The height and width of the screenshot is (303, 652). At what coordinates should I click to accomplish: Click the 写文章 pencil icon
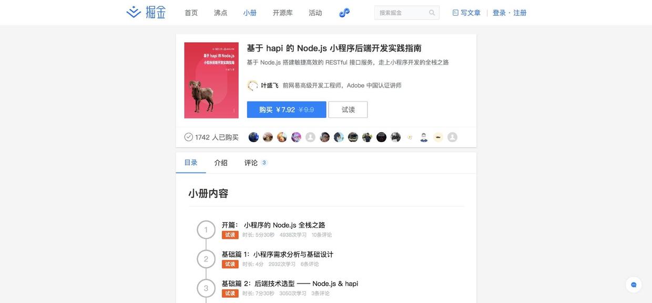tap(455, 13)
